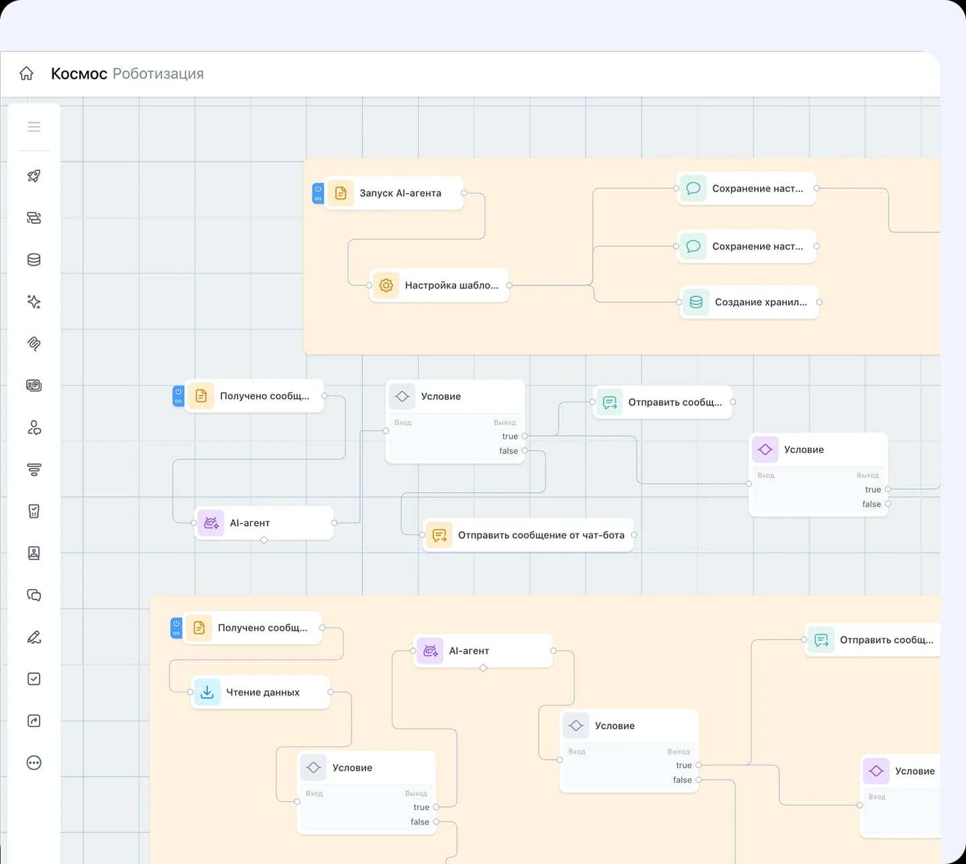This screenshot has width=966, height=864.
Task: Toggle the on switch beside Запуск AI-агента
Action: 318,193
